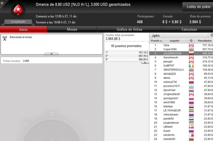Click the Bienvenido al torneo message
The width and height of the screenshot is (213, 141).
[x=21, y=37]
